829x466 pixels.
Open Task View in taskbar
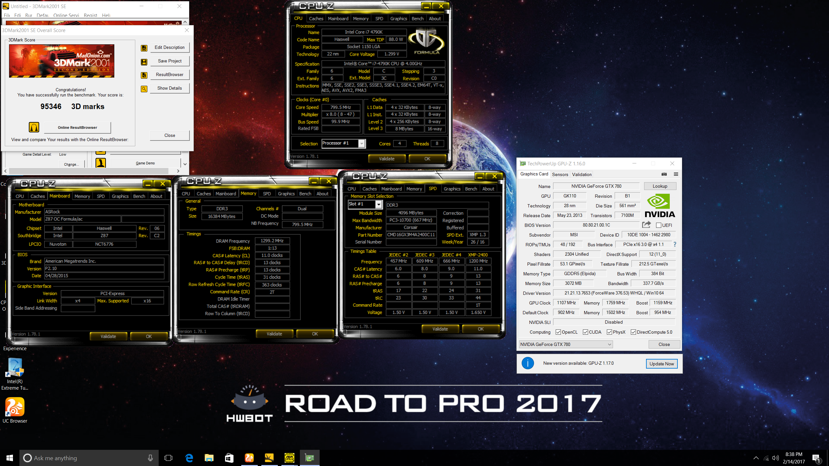(168, 458)
